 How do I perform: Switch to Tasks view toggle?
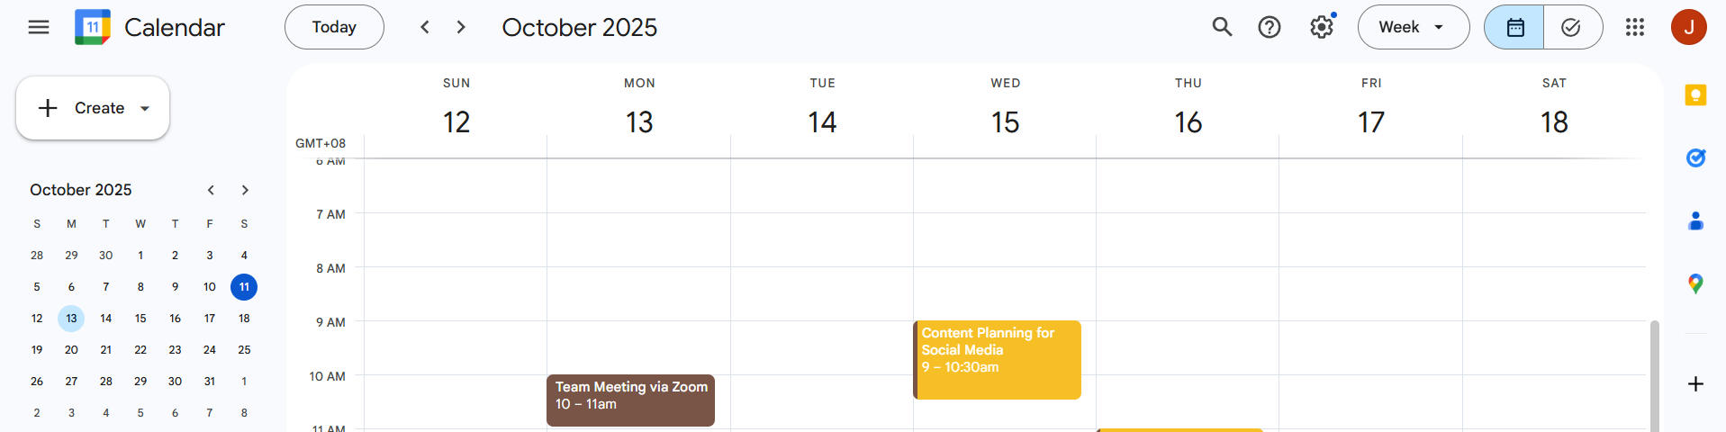click(1571, 27)
